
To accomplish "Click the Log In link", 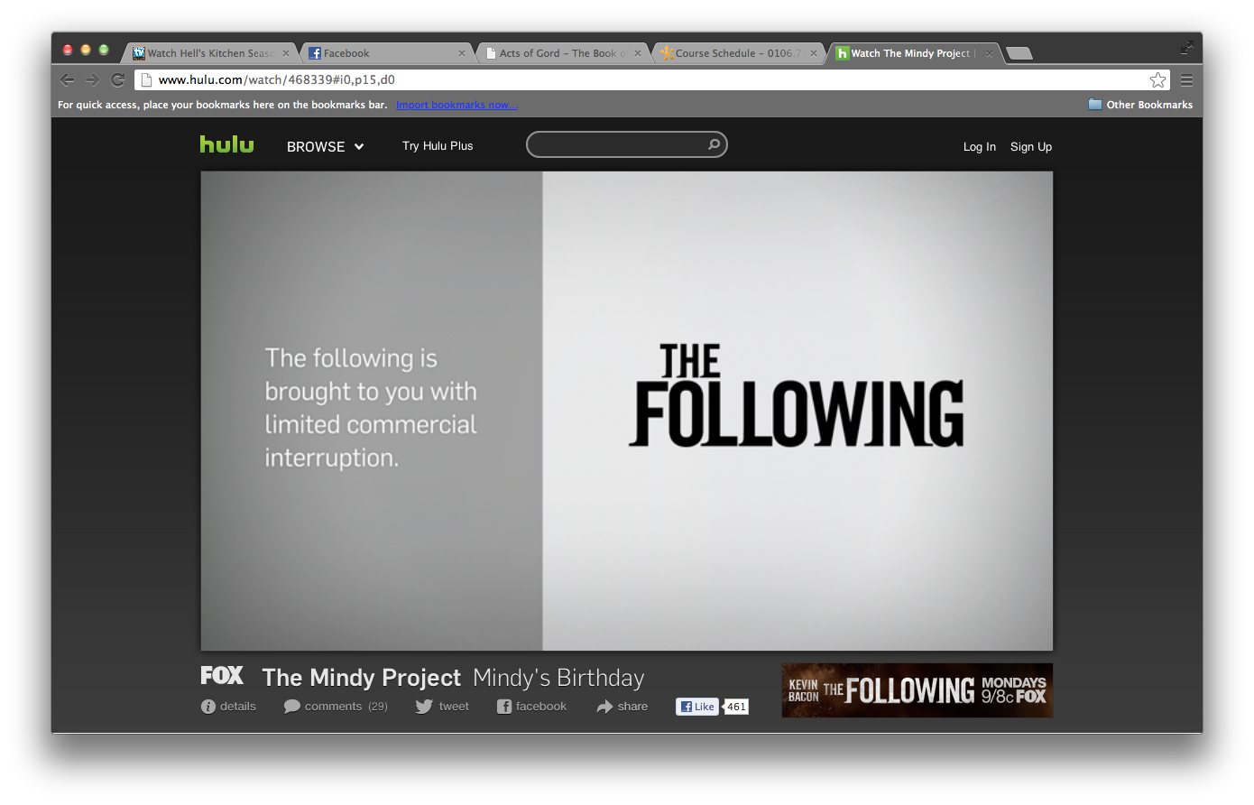I will pos(979,146).
